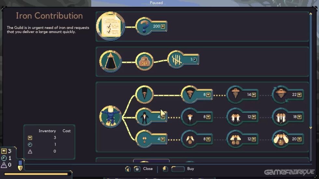Click the controller icon left of Buy

tap(165, 169)
